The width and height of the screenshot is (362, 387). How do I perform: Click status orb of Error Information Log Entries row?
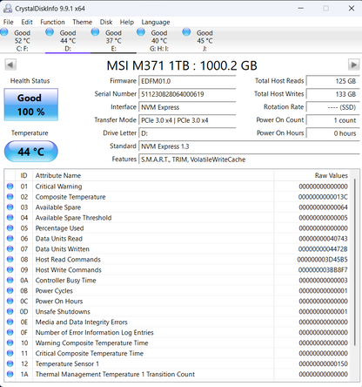click(10, 332)
